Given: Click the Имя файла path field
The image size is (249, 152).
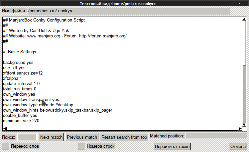Looking at the screenshot, I should [129, 11].
